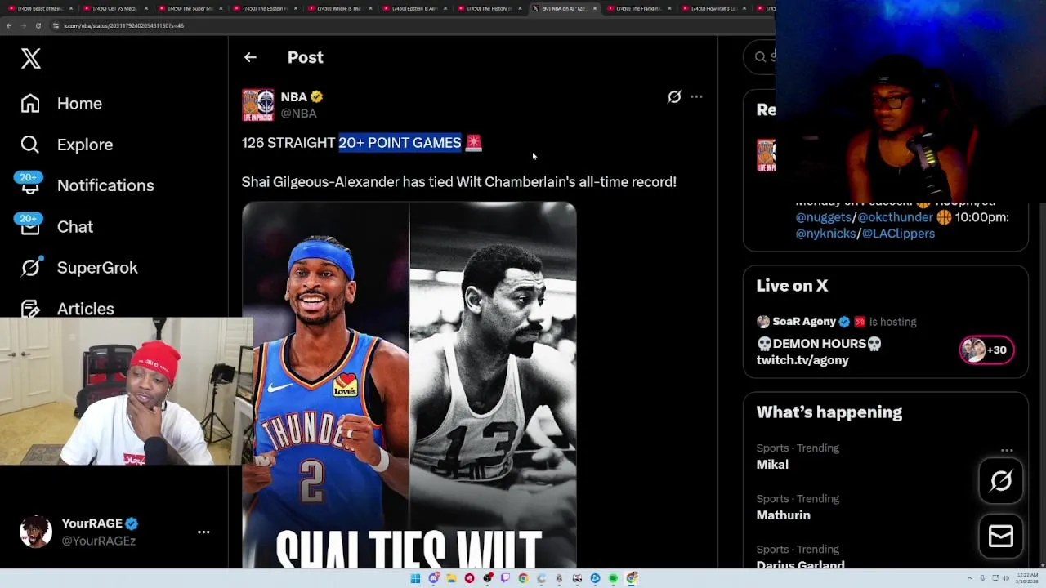Open the @okcthunder mention link
The width and height of the screenshot is (1046, 588).
click(895, 217)
